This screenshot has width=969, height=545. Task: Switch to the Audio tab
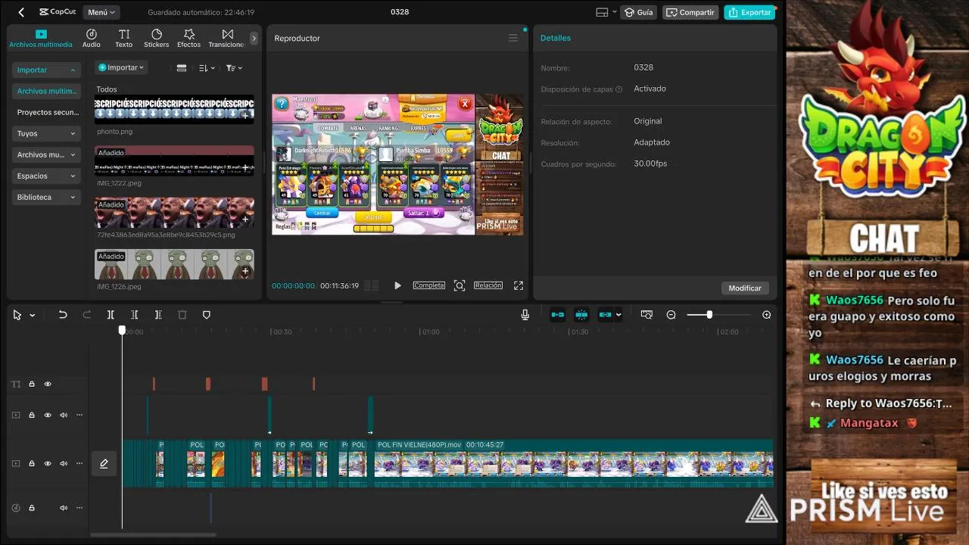point(92,39)
